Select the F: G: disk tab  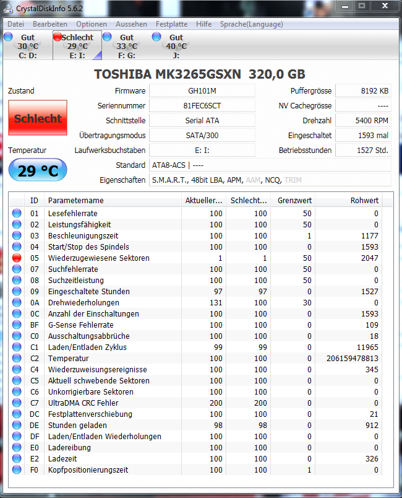127,46
